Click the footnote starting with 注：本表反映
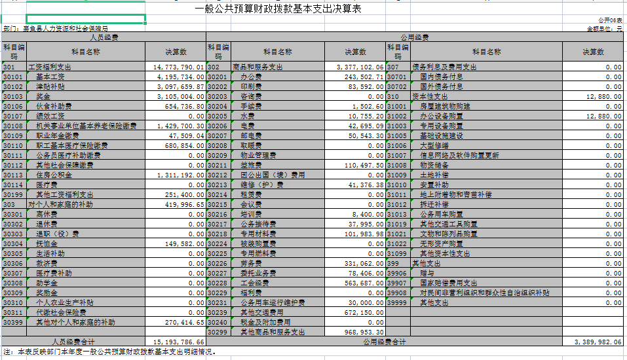 110,351
